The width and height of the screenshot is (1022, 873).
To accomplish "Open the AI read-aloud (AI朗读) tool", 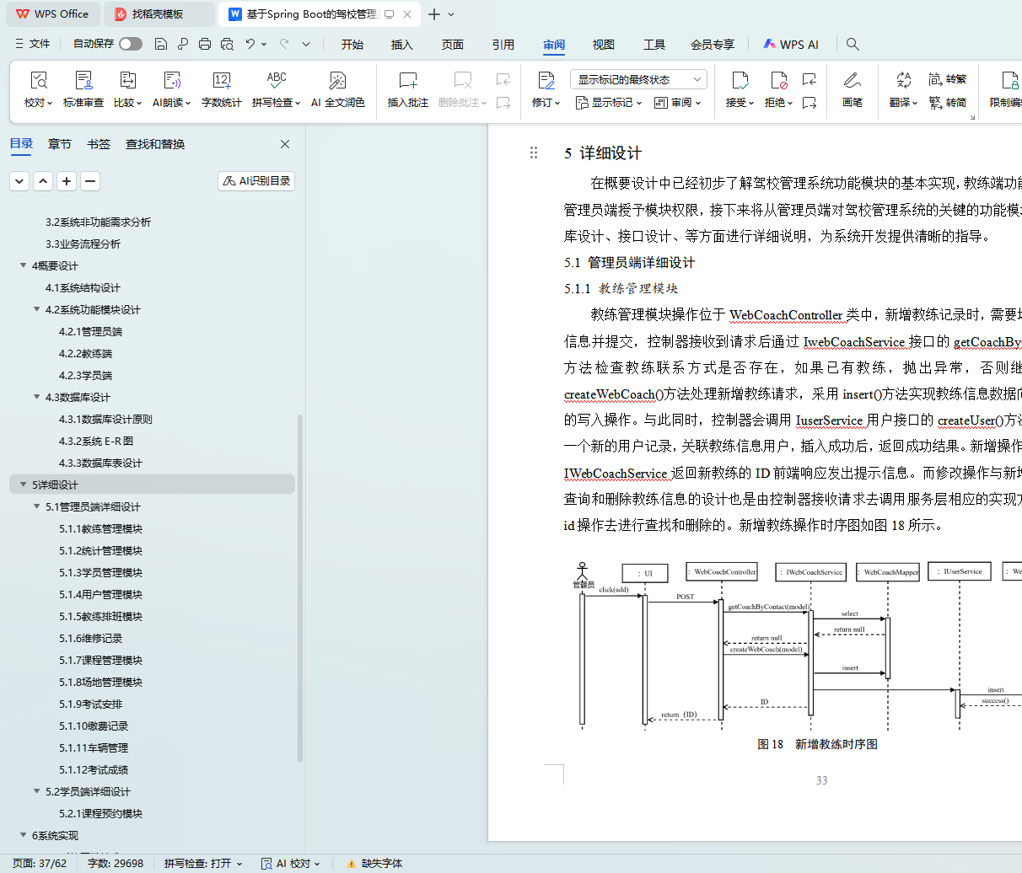I will pyautogui.click(x=171, y=81).
